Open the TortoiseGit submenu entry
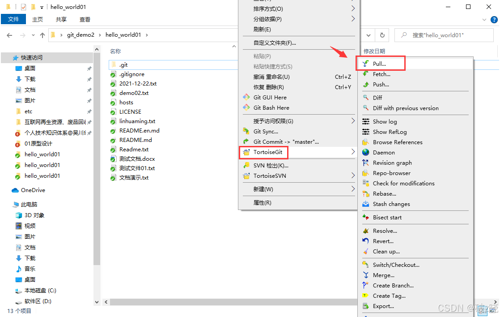 coord(298,152)
